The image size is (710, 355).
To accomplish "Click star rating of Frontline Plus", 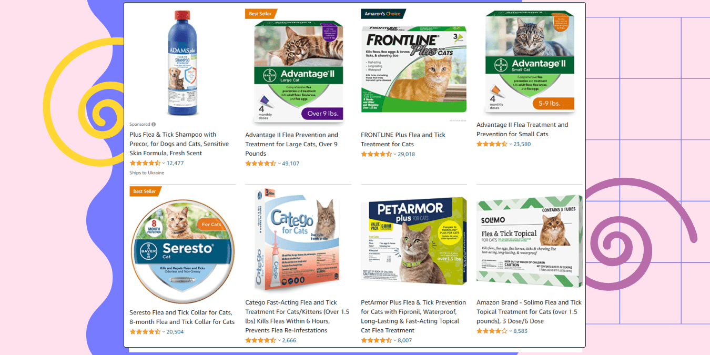I will (377, 154).
